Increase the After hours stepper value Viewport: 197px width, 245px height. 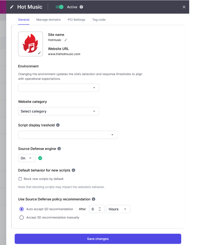(x=100, y=208)
